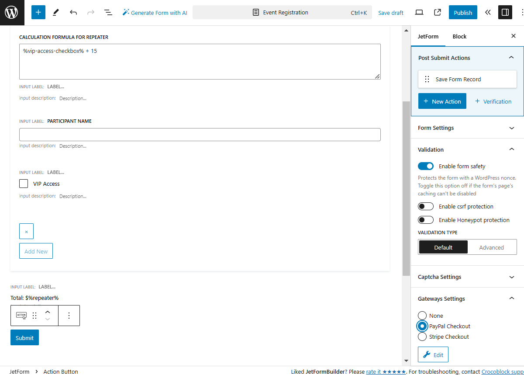Screen dimensions: 524x375
Task: Switch to the Block tab
Action: click(x=459, y=36)
